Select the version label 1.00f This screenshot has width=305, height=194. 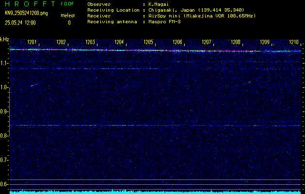[67, 4]
